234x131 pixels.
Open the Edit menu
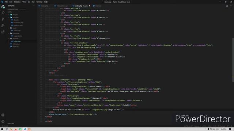pos(11,2)
